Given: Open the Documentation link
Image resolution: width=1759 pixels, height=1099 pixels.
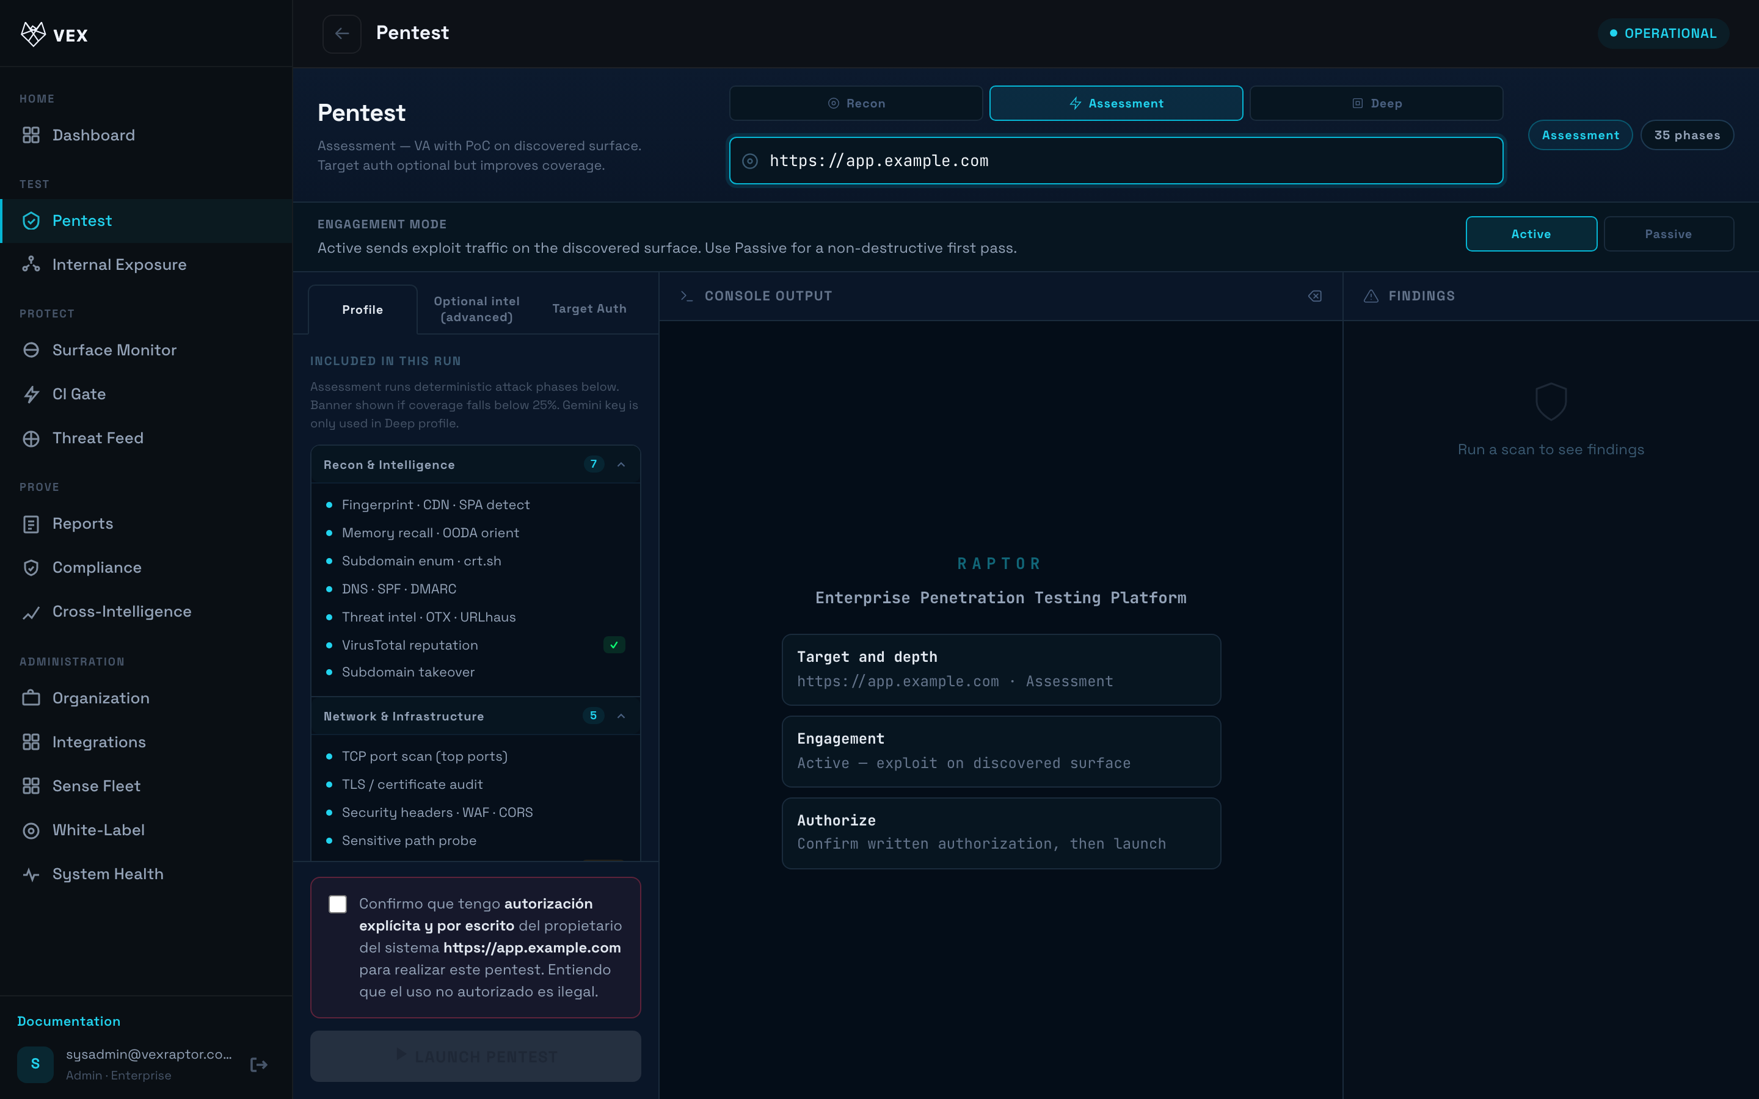Looking at the screenshot, I should [69, 1021].
